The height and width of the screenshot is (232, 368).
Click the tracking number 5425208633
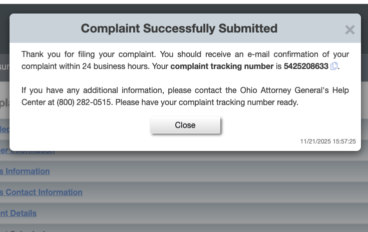click(306, 66)
